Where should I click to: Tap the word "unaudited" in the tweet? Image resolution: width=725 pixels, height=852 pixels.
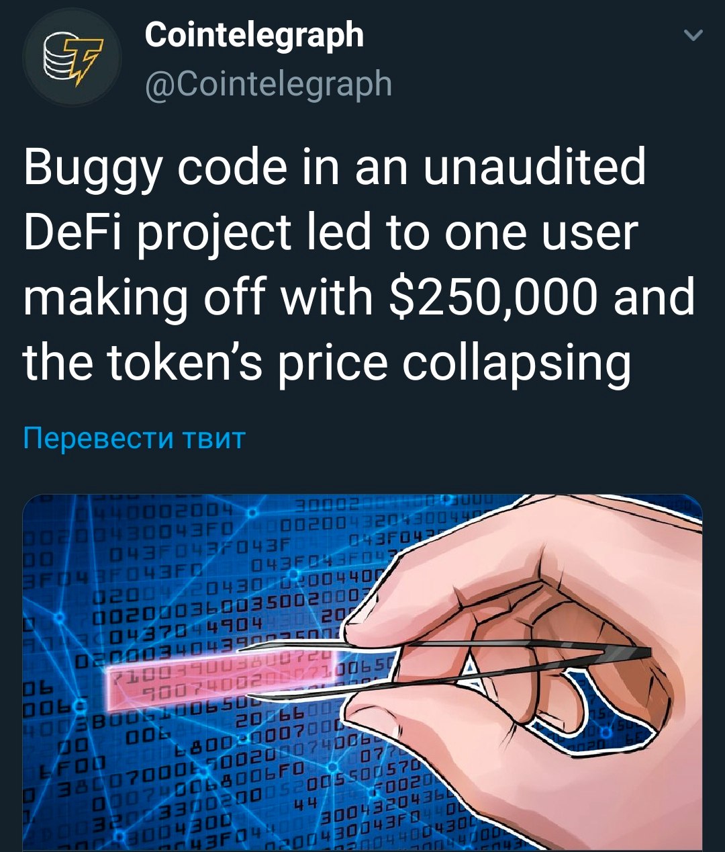(x=534, y=168)
